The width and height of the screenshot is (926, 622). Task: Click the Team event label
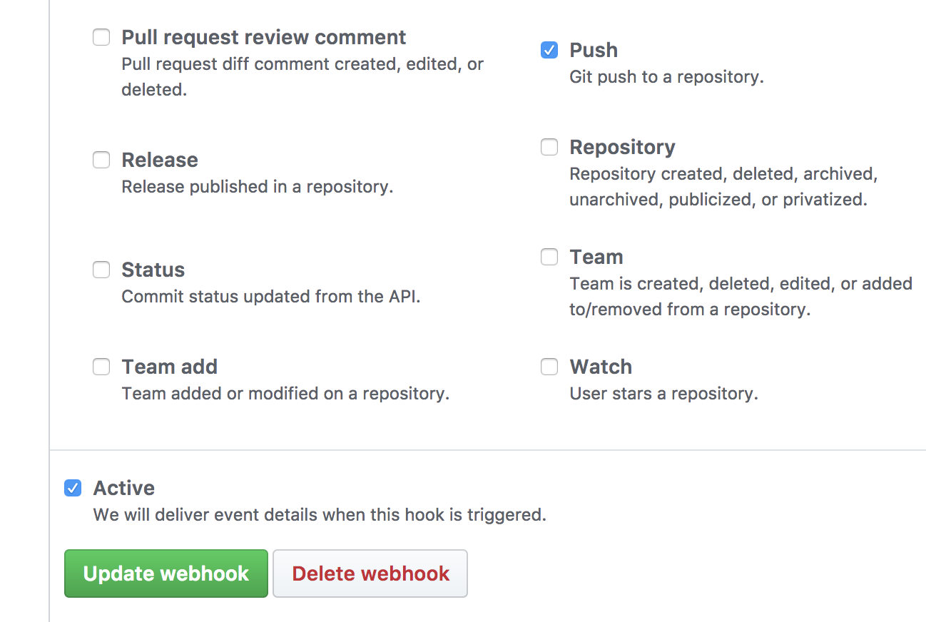pos(596,256)
